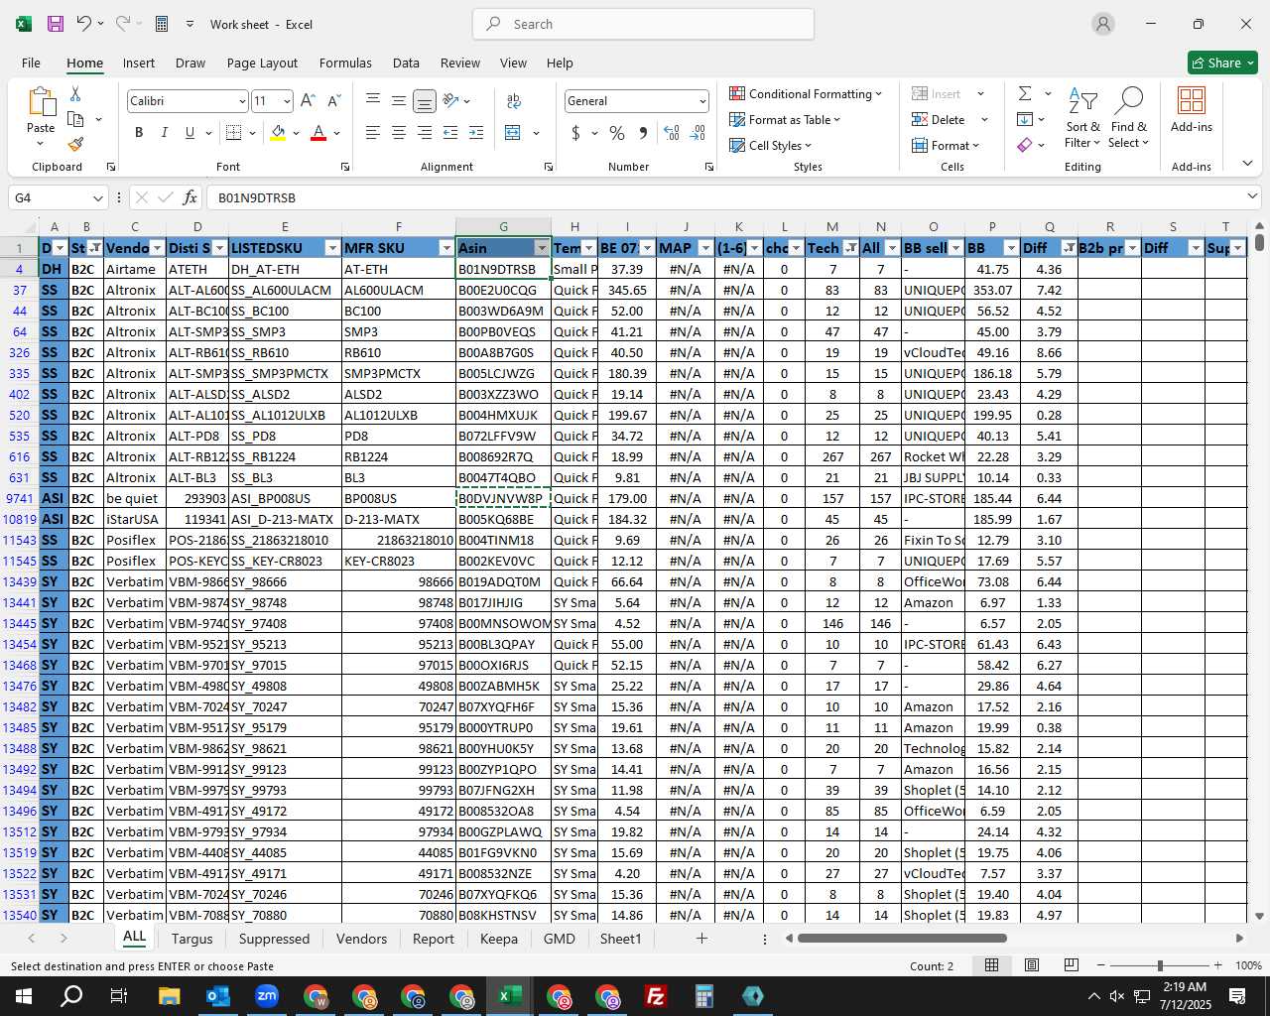Adjust the zoom slider in status bar
The height and width of the screenshot is (1016, 1270).
[1160, 965]
